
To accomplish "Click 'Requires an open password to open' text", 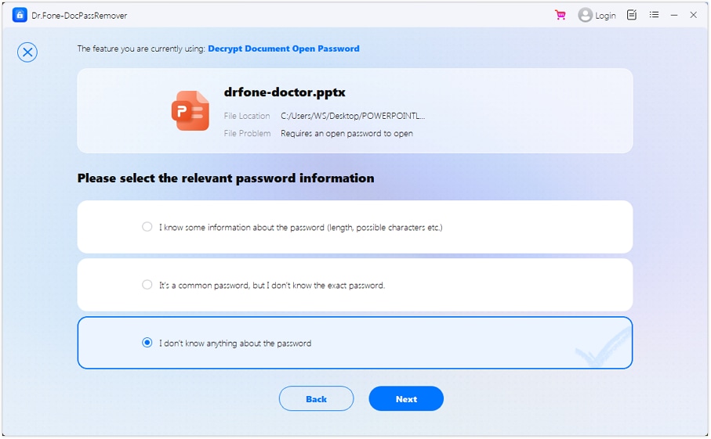I will 346,134.
